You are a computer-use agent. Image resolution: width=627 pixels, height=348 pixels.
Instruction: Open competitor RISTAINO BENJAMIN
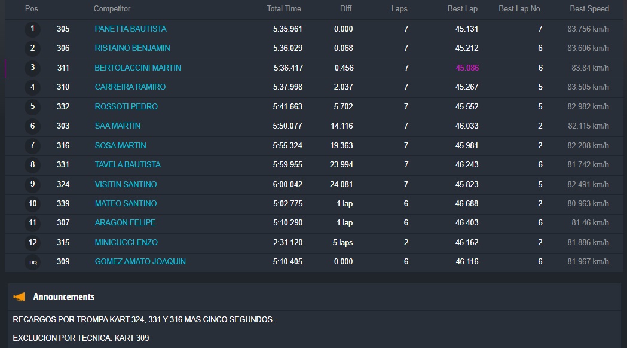tap(132, 48)
